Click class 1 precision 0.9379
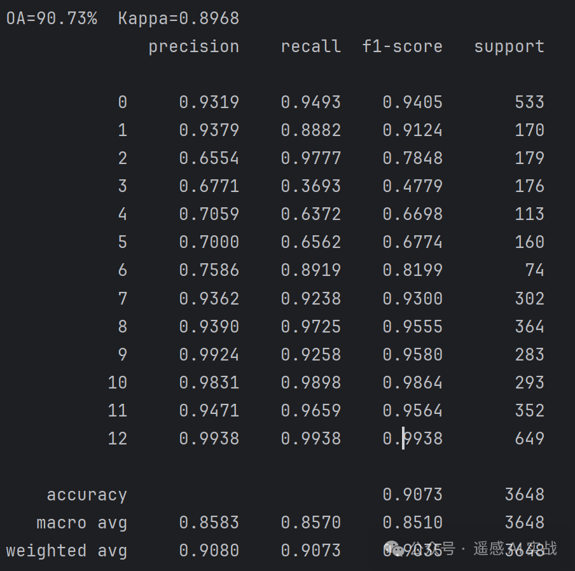 pyautogui.click(x=209, y=130)
